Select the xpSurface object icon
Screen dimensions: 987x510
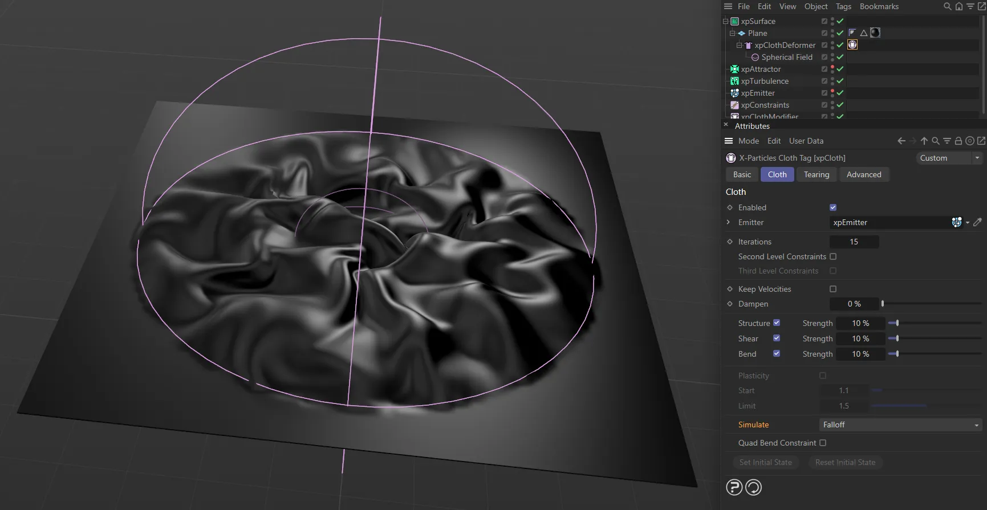tap(735, 21)
